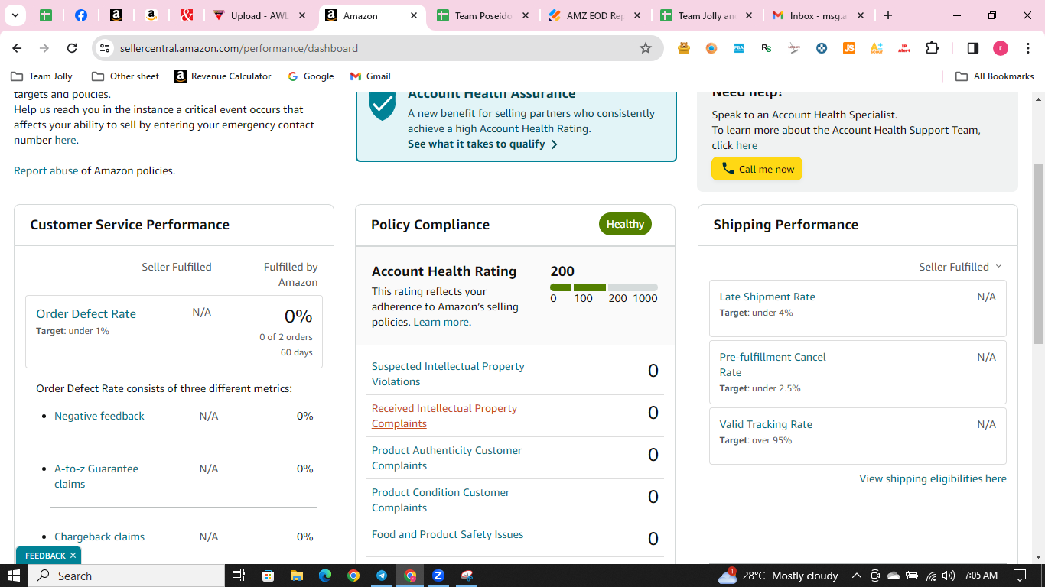
Task: Launch the Jungle Scout JS extension
Action: click(x=849, y=48)
